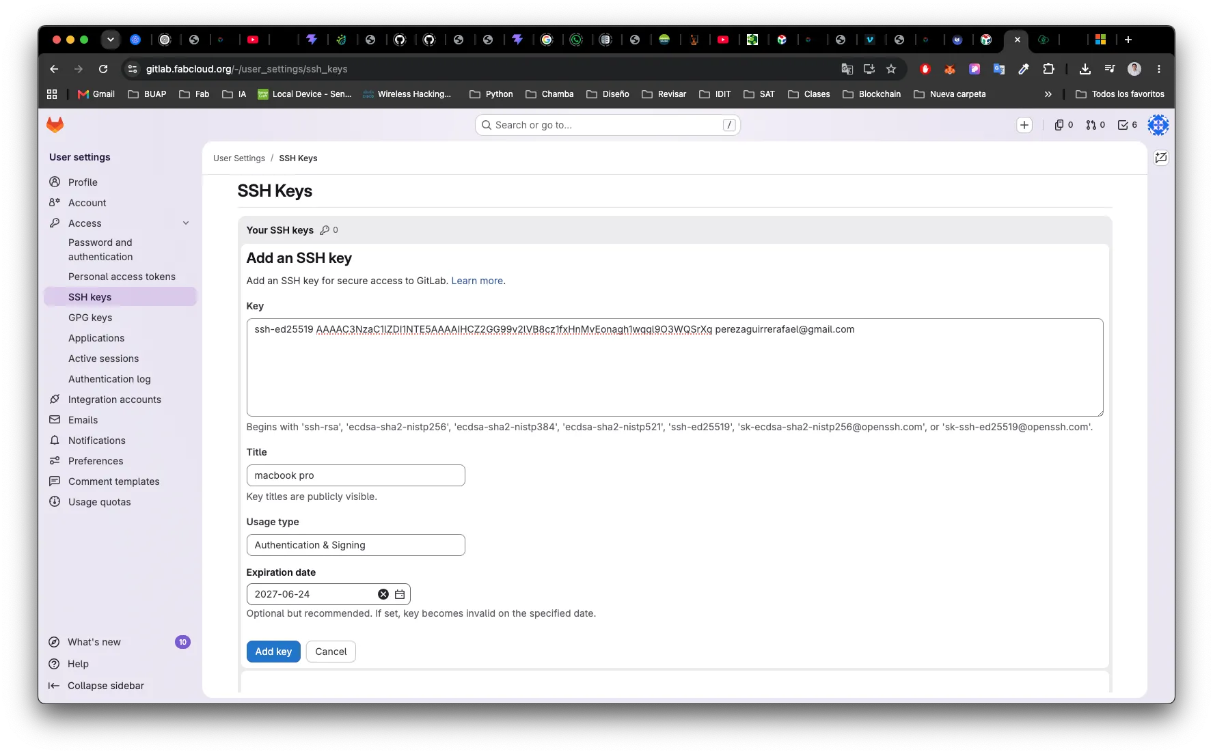Open the Chrome extensions puzzle icon

click(1048, 69)
